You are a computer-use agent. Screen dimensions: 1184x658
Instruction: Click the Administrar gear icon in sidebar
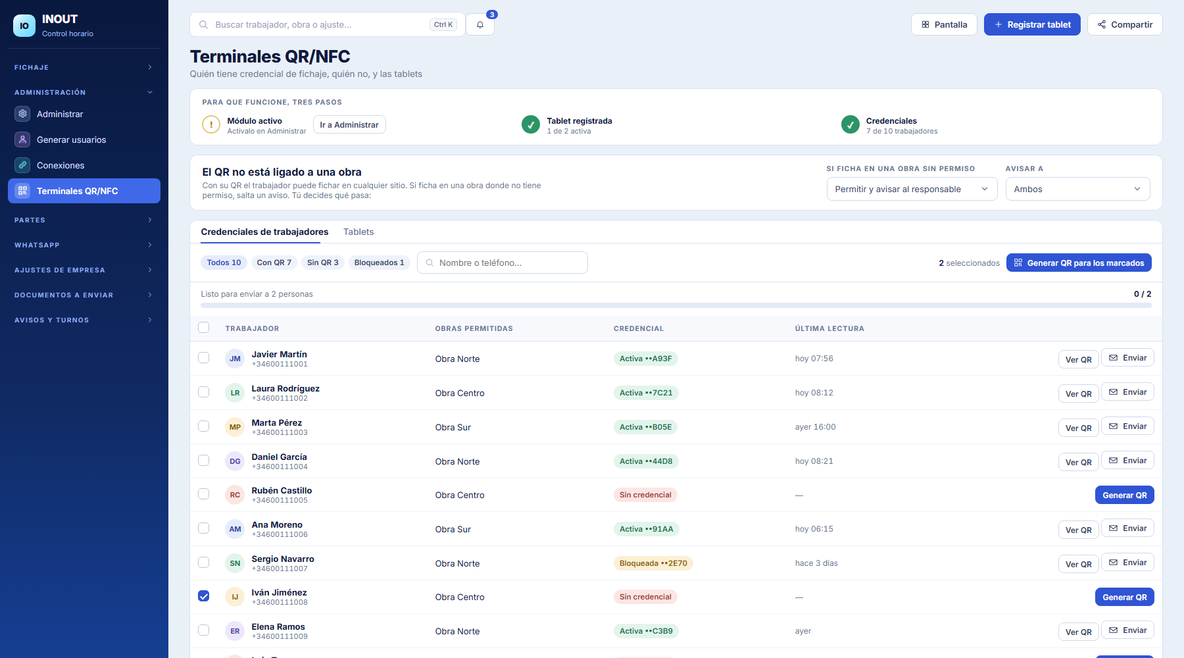tap(23, 114)
